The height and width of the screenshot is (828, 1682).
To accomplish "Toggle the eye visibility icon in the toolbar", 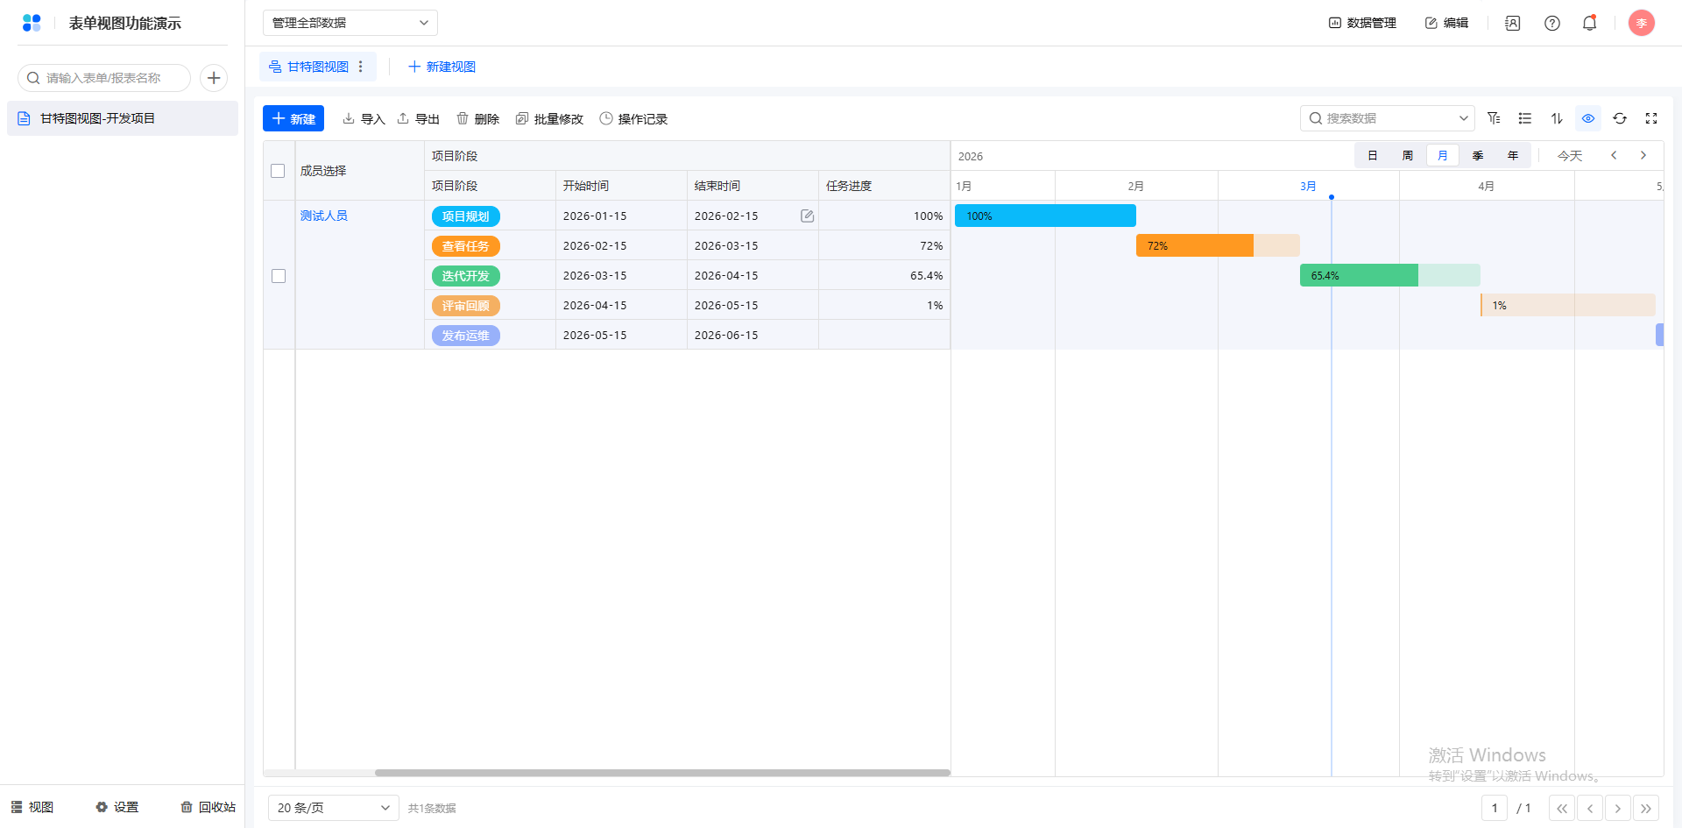I will pos(1588,118).
